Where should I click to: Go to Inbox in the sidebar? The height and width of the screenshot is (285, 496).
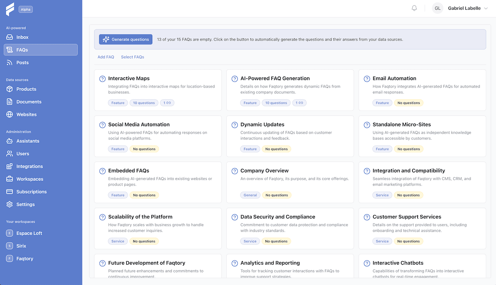[x=22, y=37]
